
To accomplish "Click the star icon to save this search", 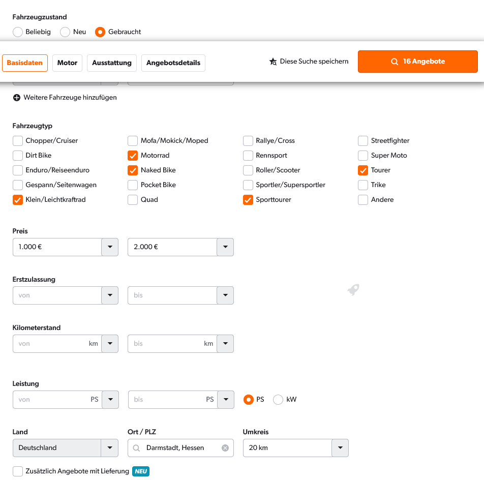I will click(273, 62).
